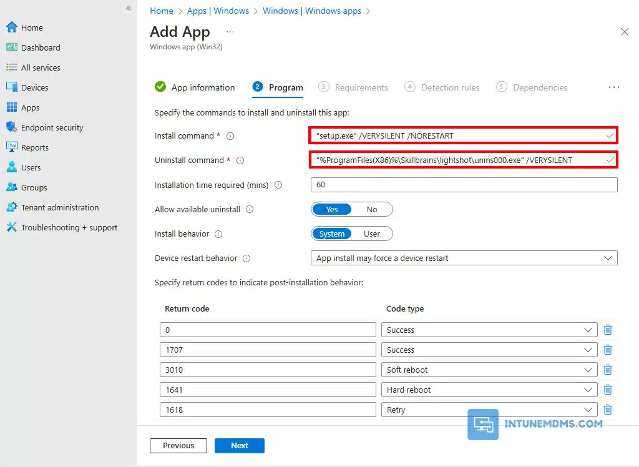Open Endpoint security from sidebar
This screenshot has width=639, height=467.
tap(52, 127)
